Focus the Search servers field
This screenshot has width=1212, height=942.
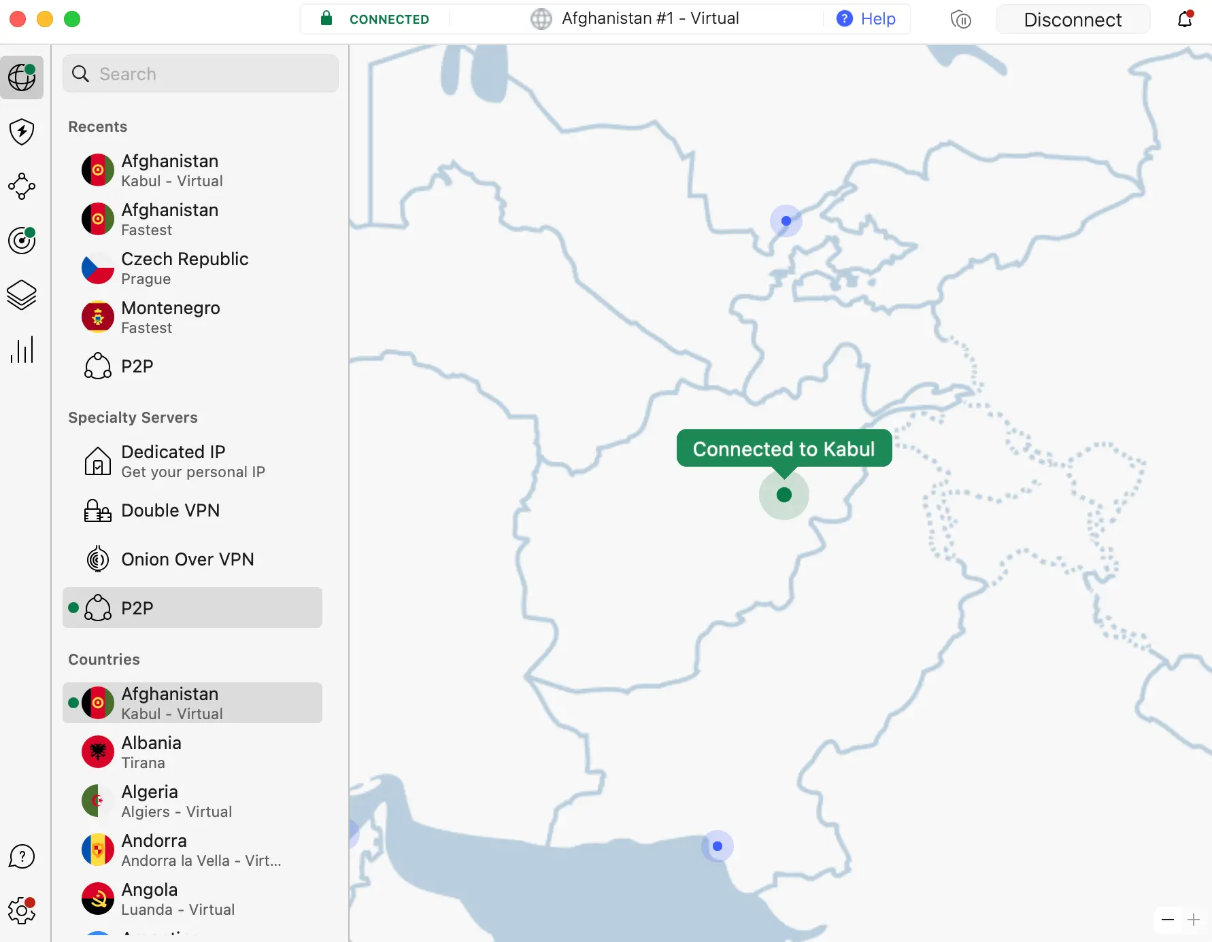point(201,74)
